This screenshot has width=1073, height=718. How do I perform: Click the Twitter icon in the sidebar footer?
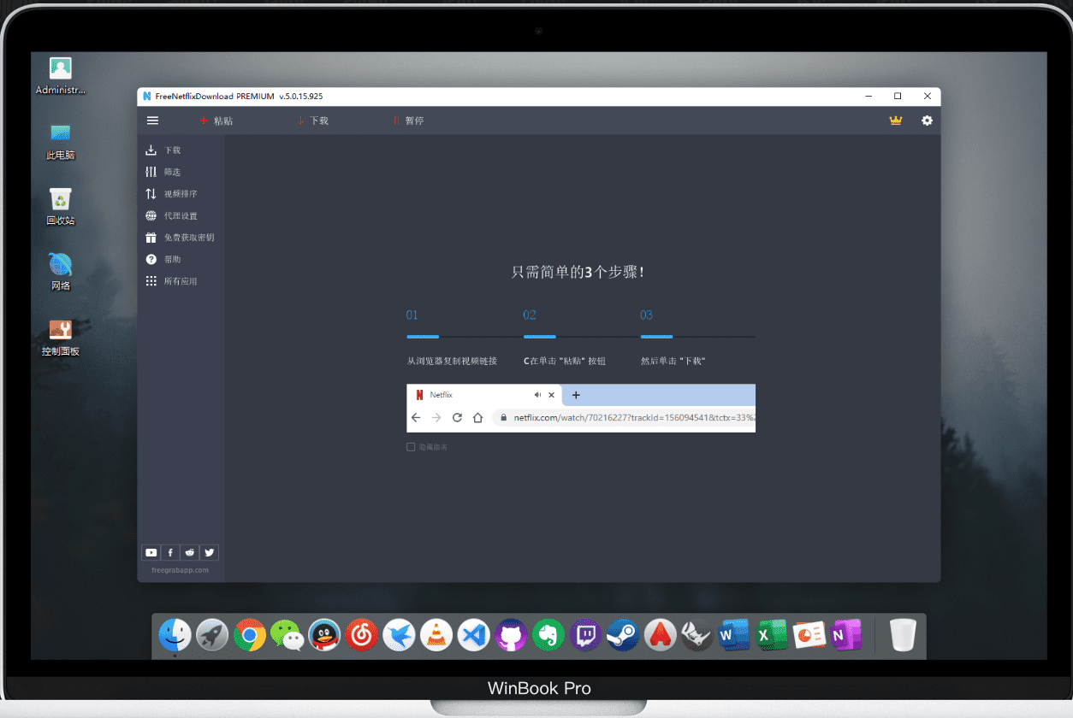pyautogui.click(x=209, y=552)
